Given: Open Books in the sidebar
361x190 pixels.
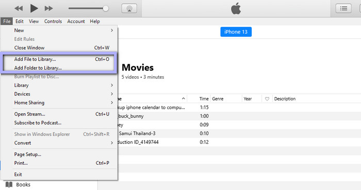Looking at the screenshot, I should 23,184.
